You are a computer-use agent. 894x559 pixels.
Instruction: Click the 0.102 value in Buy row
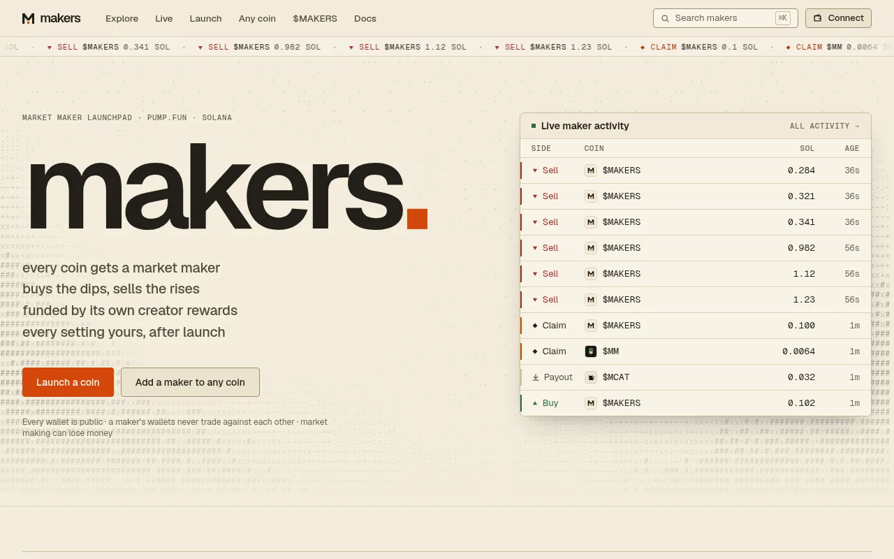[x=801, y=403]
